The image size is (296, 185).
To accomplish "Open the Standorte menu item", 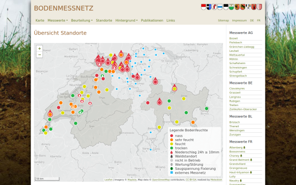I will (x=104, y=20).
